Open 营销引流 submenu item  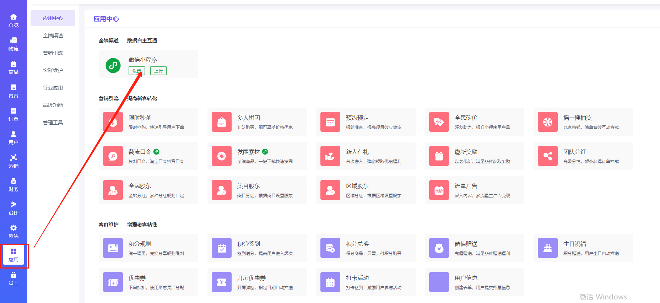(x=53, y=53)
